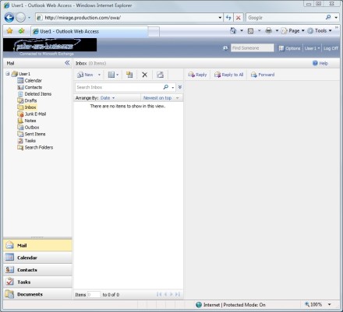Screen dimensions: 343x312
Task: Click the Items page number field
Action: pos(94,295)
